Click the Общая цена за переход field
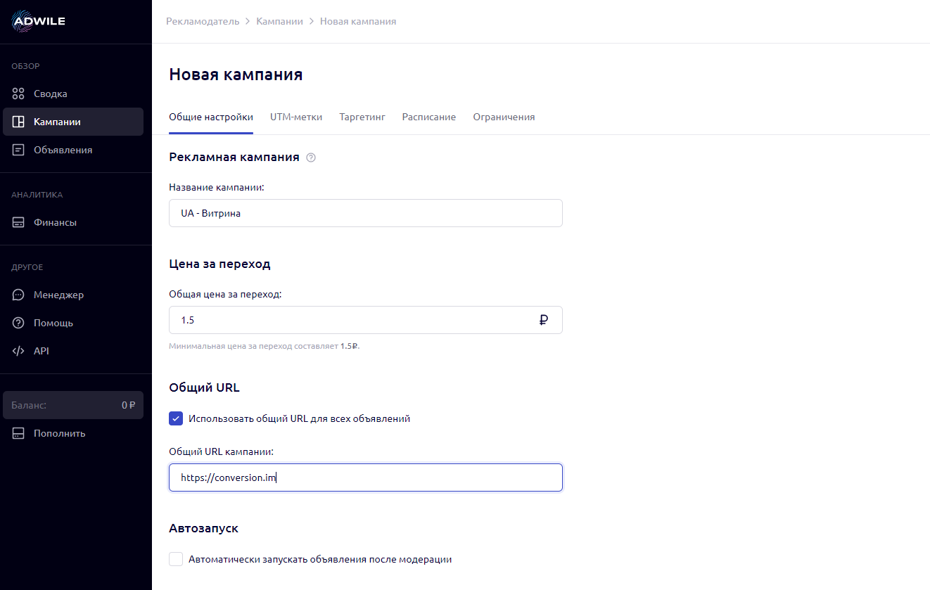The height and width of the screenshot is (590, 930). coord(352,320)
